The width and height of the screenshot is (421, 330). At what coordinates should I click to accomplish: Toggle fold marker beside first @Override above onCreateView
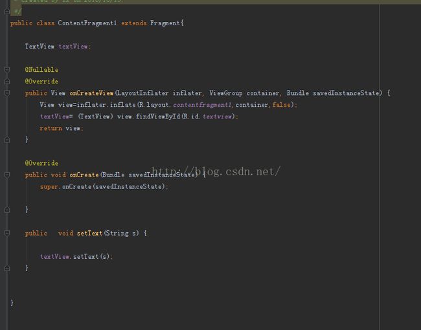coord(7,82)
